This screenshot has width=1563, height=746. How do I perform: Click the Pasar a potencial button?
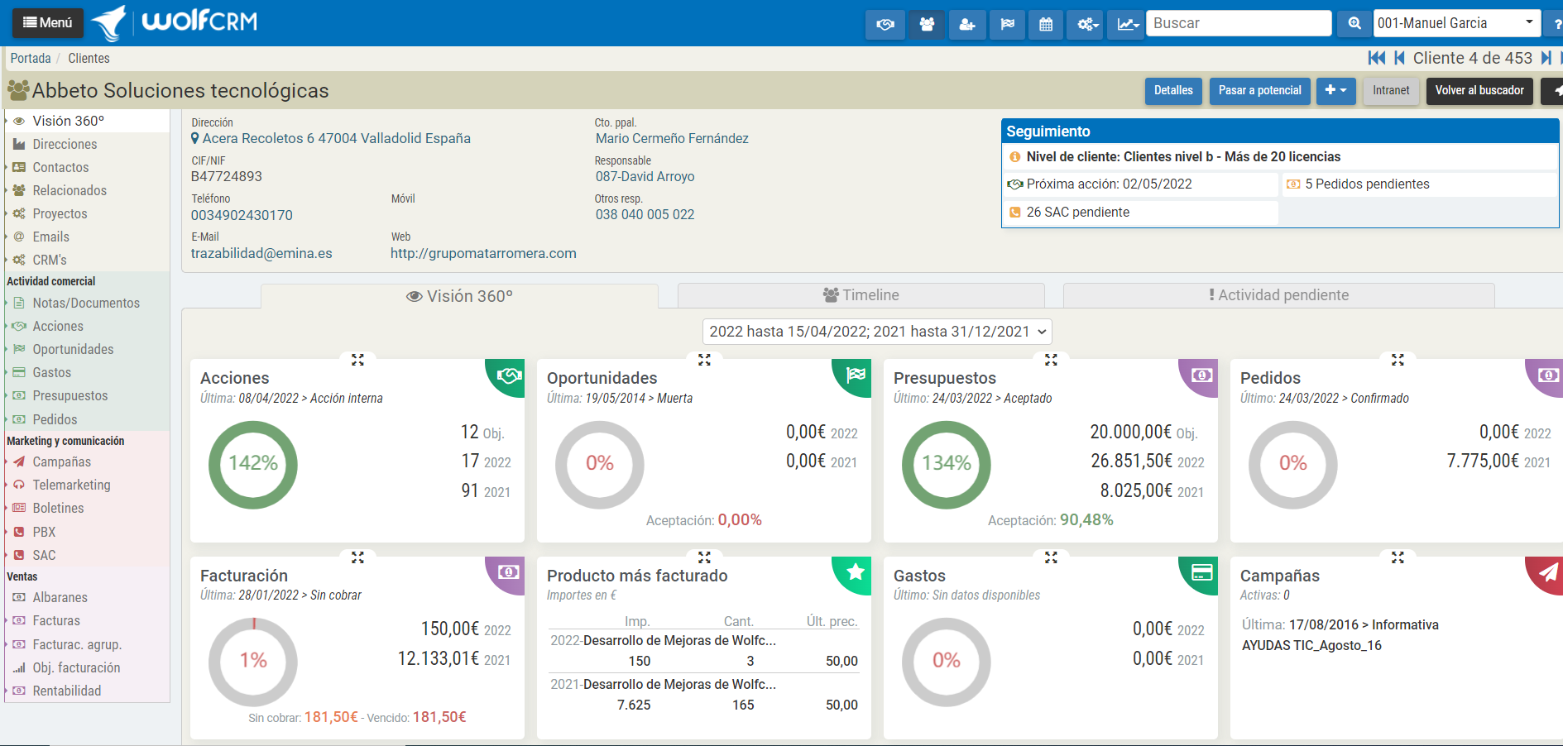(1259, 90)
